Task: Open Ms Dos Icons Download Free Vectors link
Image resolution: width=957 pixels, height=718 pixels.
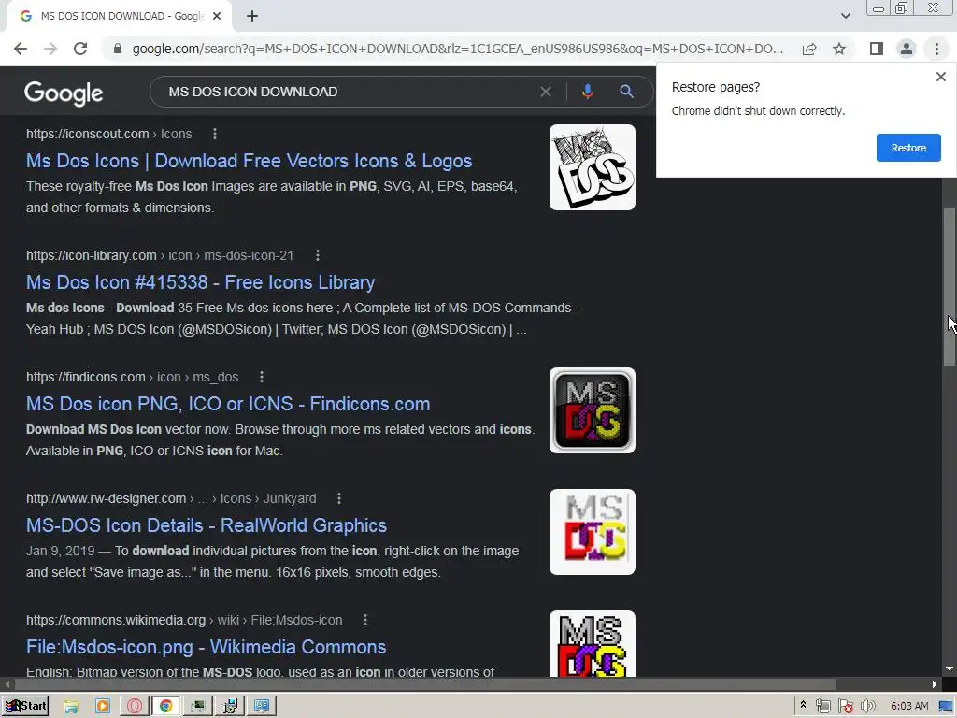Action: 249,161
